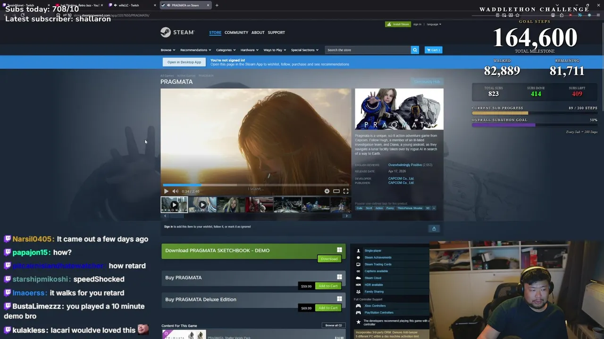Image resolution: width=604 pixels, height=339 pixels.
Task: Select third screenshot thumbnail with blonde girl
Action: (231, 205)
